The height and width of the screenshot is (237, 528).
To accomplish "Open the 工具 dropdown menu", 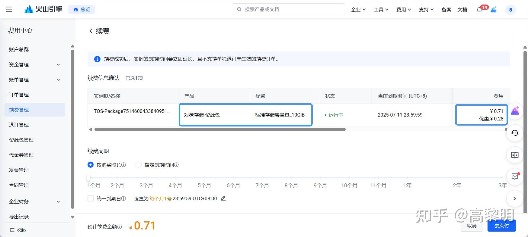I will (381, 10).
